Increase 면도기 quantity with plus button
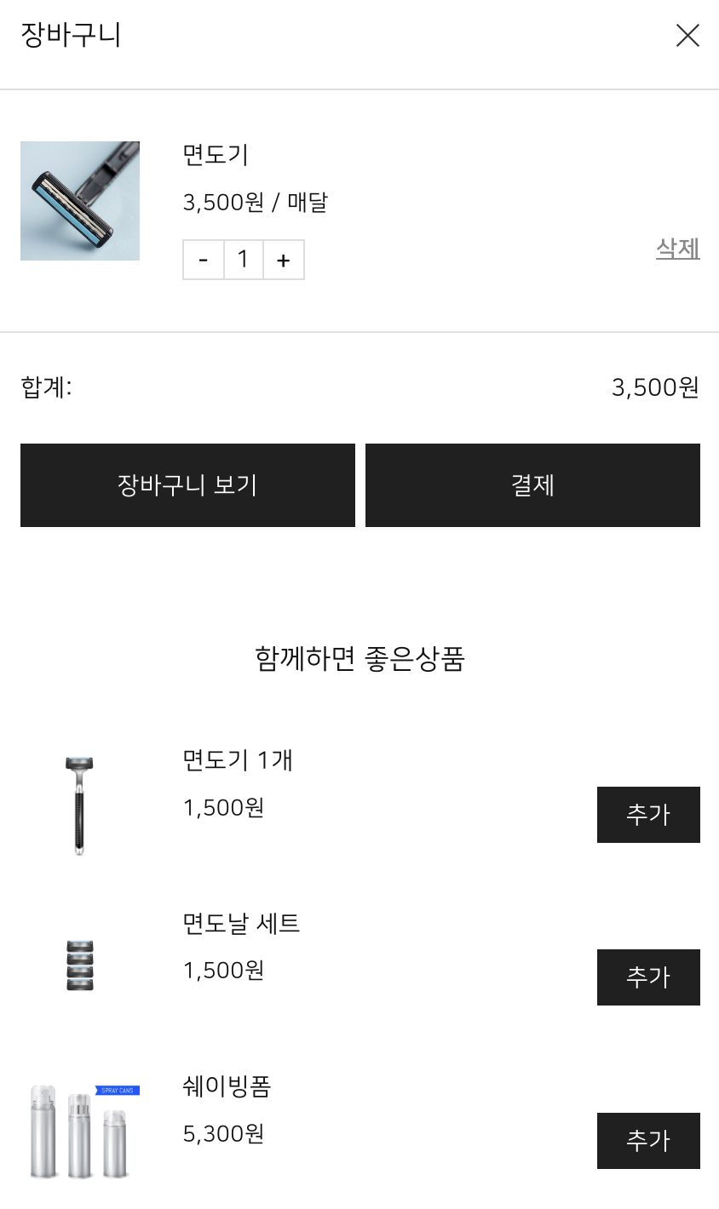This screenshot has height=1209, width=719. click(284, 260)
